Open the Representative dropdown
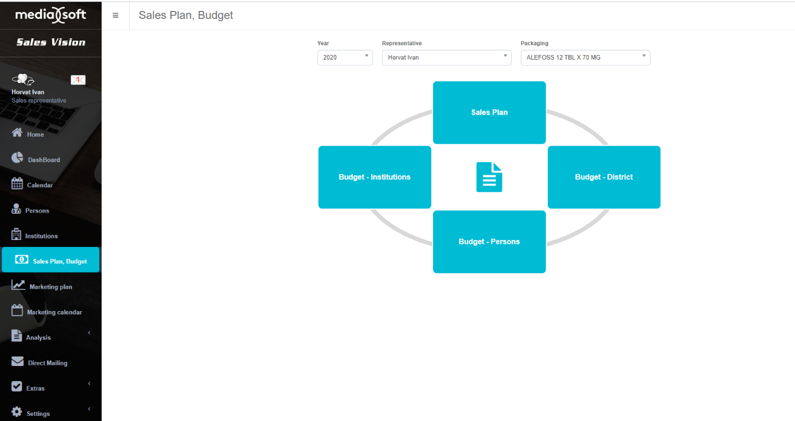 (x=446, y=57)
